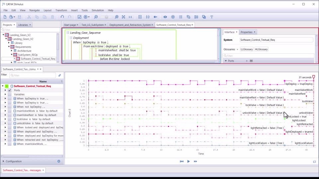
Task: Collapse the Ports section in Interface panel
Action: click(226, 61)
